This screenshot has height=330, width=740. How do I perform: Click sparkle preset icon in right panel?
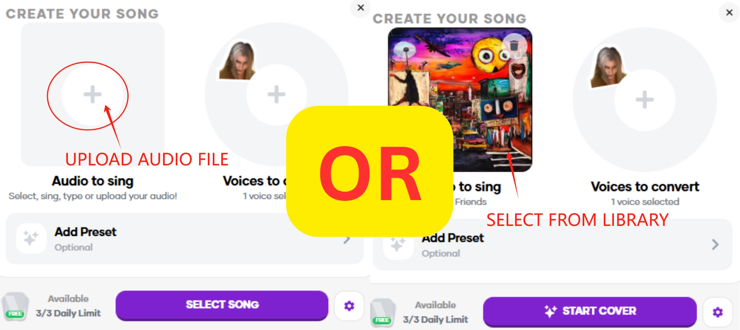coord(398,244)
